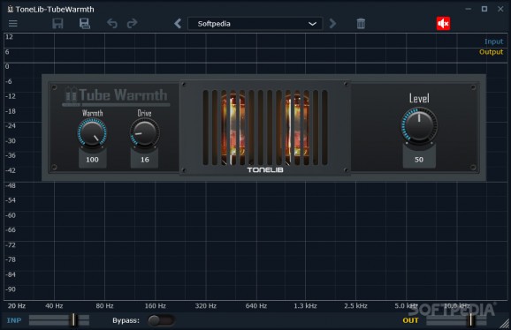The image size is (511, 330).
Task: Close the ToneLib-TubeWarmth window
Action: click(x=500, y=9)
